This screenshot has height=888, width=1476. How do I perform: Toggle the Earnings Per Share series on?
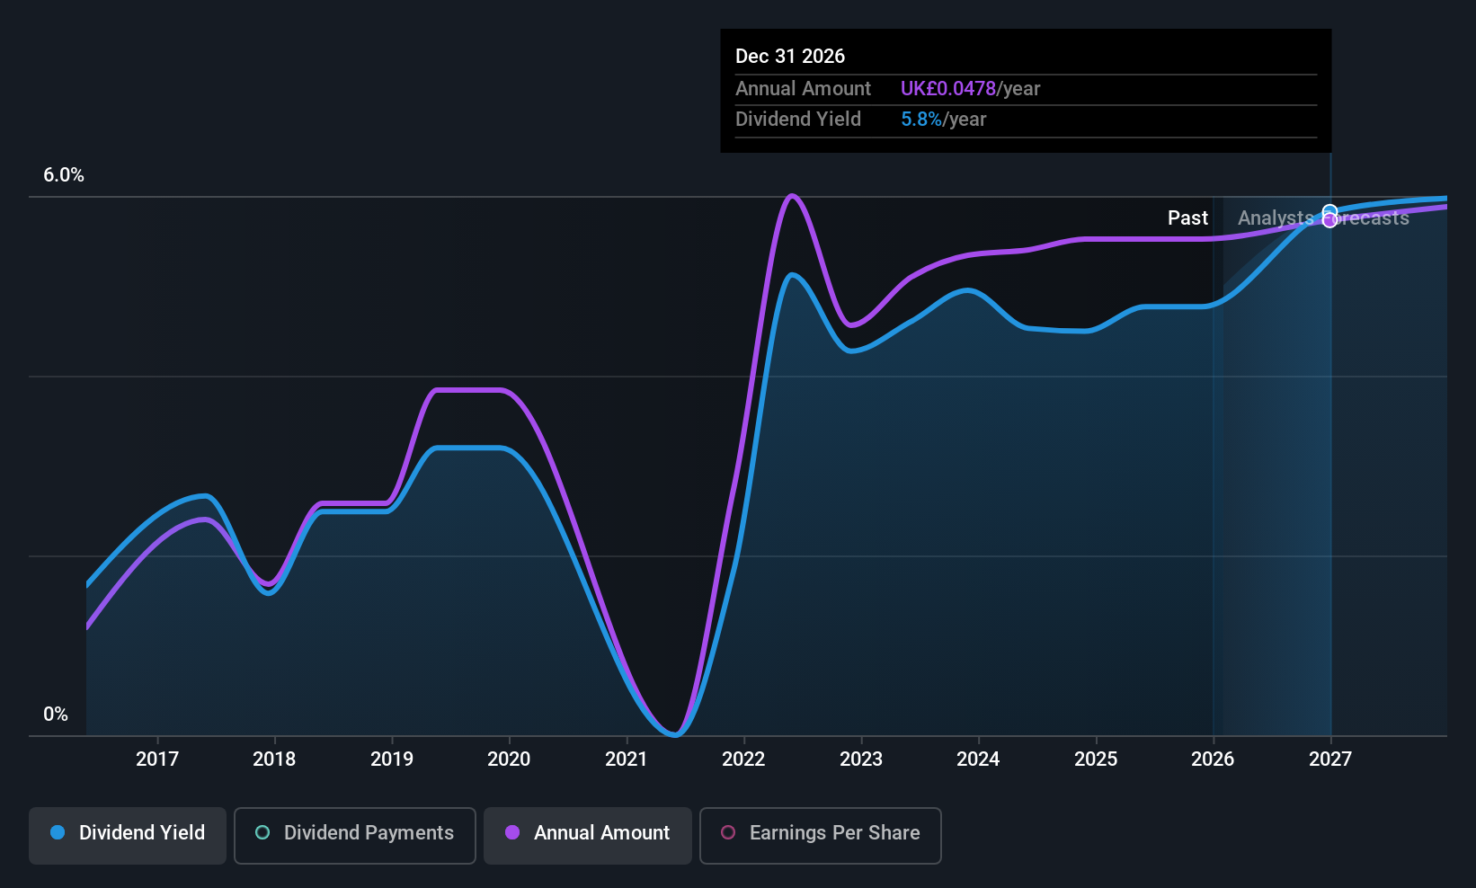[820, 834]
